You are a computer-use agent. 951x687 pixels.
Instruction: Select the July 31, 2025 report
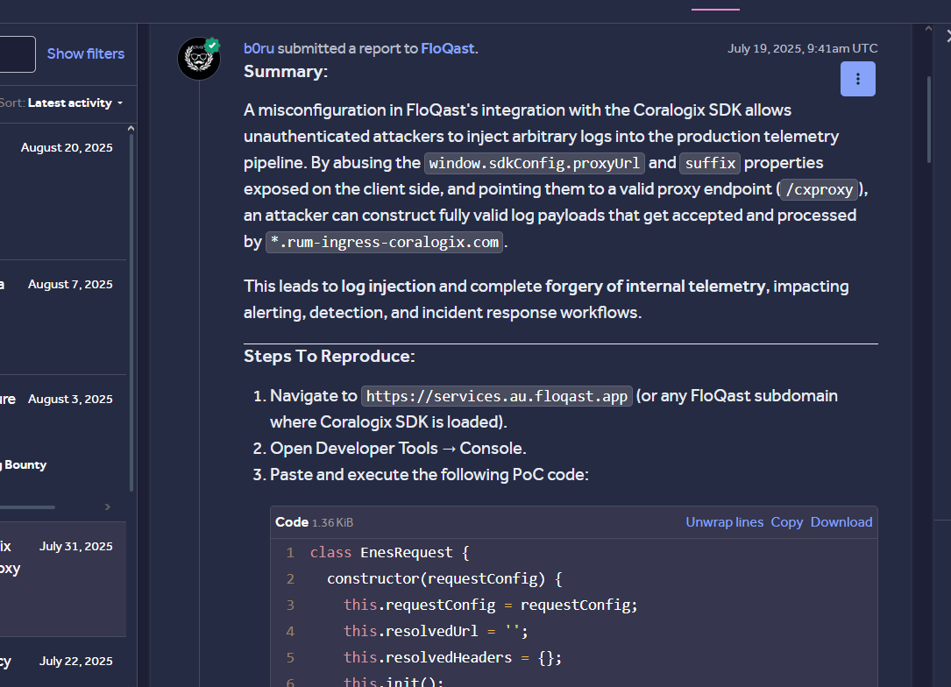click(63, 579)
